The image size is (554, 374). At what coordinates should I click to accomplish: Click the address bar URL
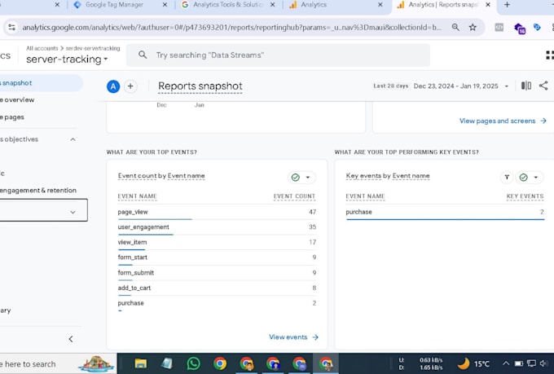(231, 27)
